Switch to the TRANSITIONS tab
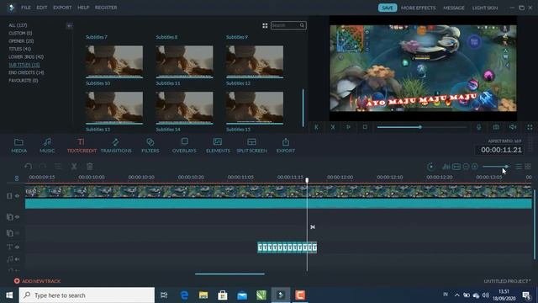The height and width of the screenshot is (303, 538). 116,146
